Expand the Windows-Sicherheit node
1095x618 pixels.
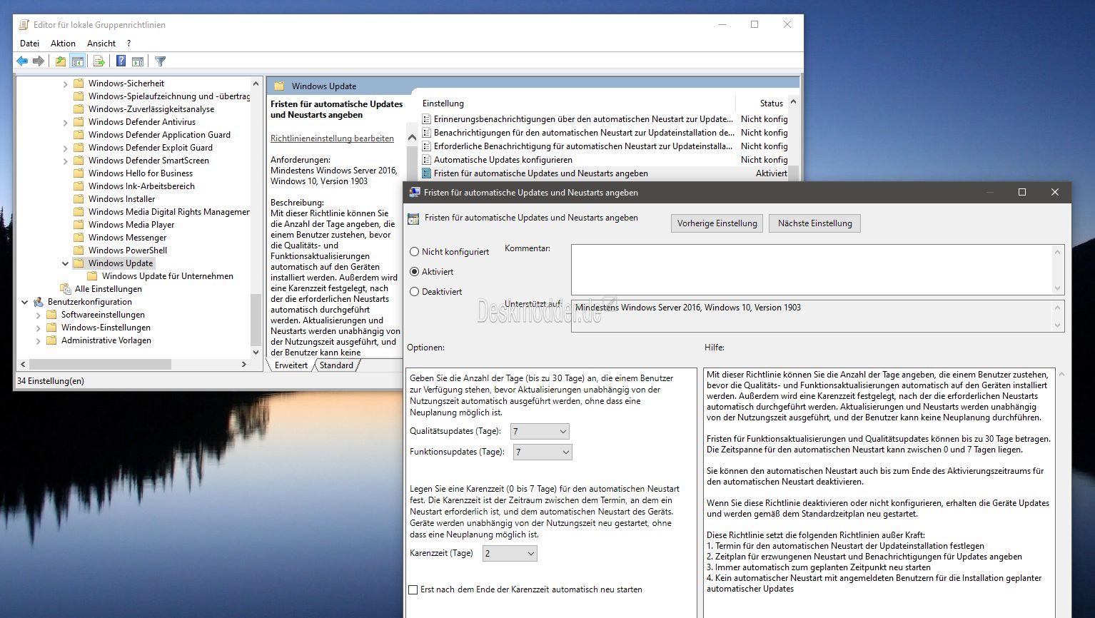(65, 83)
